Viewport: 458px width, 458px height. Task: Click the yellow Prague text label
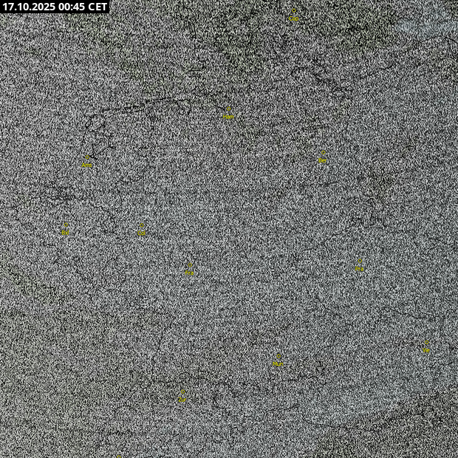pos(360,270)
